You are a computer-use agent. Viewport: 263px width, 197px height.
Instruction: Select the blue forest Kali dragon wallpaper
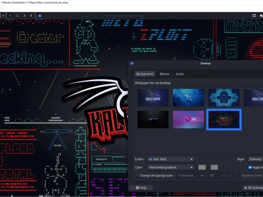click(x=188, y=98)
